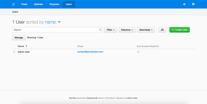This screenshot has height=104, width=207.
Task: Open the sort by name dropdown
Action: tap(53, 22)
